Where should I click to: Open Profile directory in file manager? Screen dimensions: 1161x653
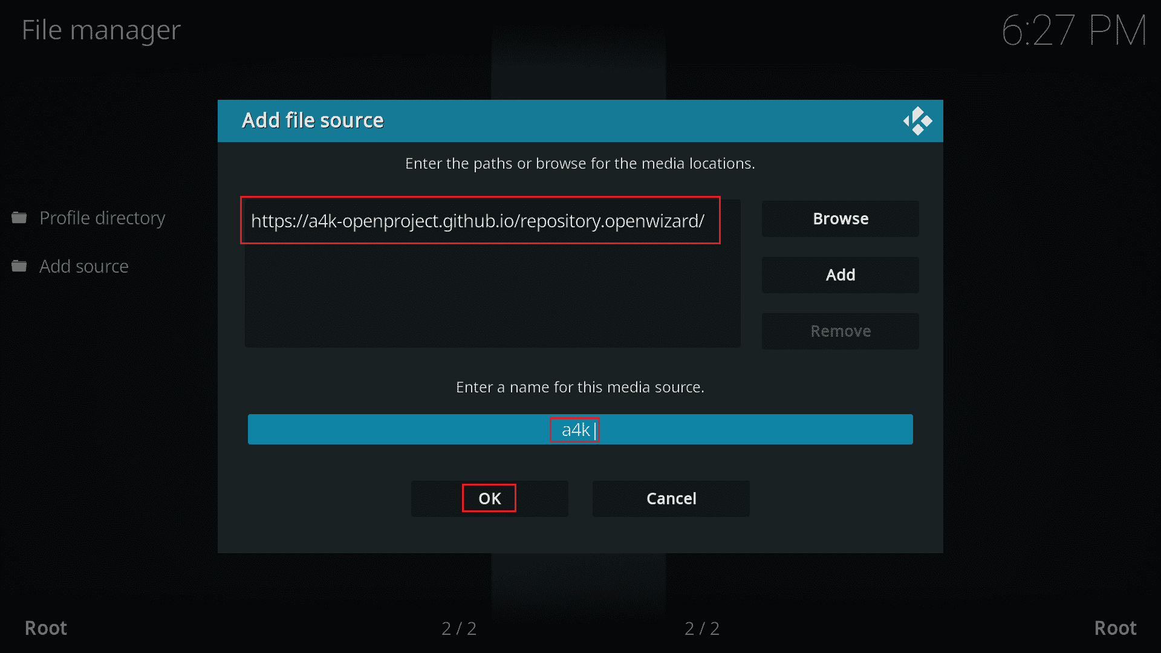pos(102,217)
